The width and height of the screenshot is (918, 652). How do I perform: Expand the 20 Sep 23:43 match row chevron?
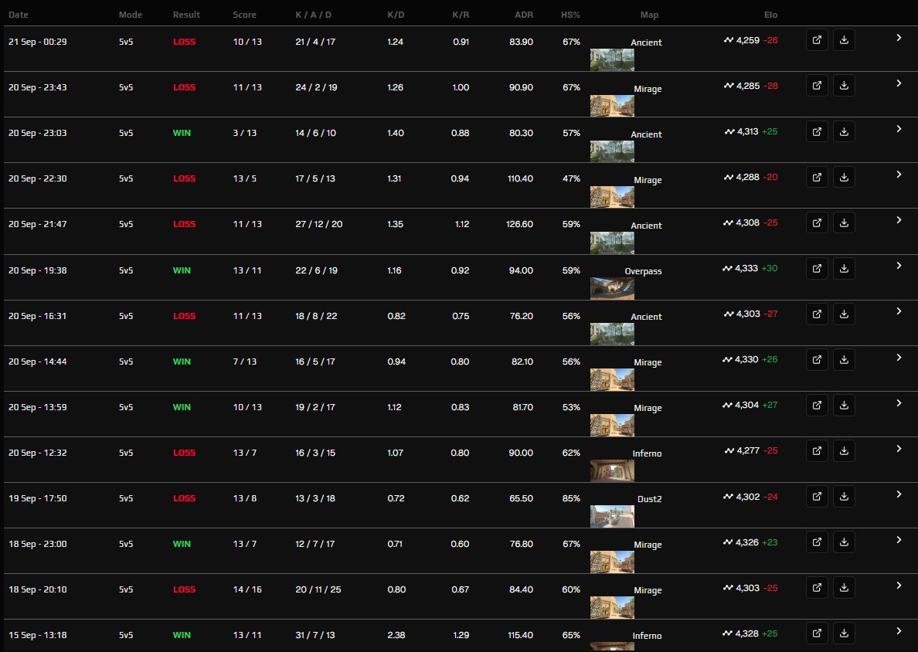click(899, 83)
